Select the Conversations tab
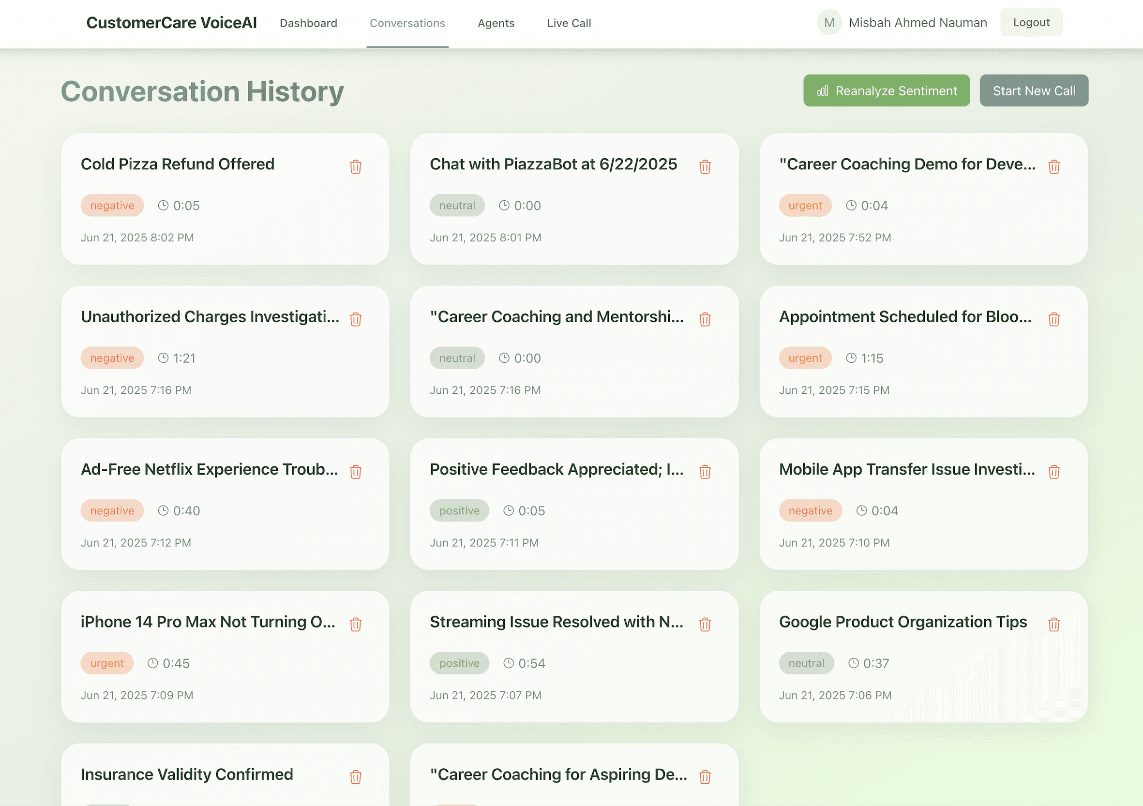This screenshot has height=806, width=1143. click(407, 23)
